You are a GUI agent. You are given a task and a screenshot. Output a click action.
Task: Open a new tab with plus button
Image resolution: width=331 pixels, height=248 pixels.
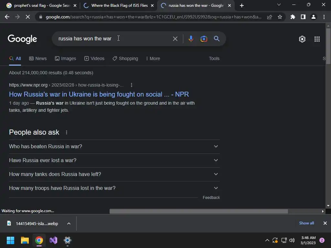242,5
